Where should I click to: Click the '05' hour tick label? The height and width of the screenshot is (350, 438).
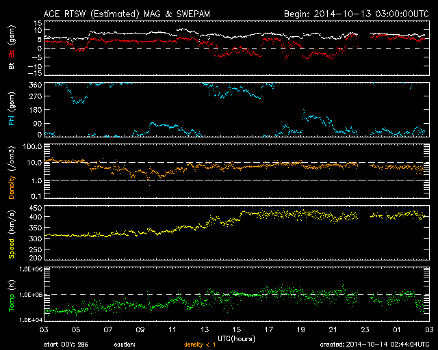76,329
